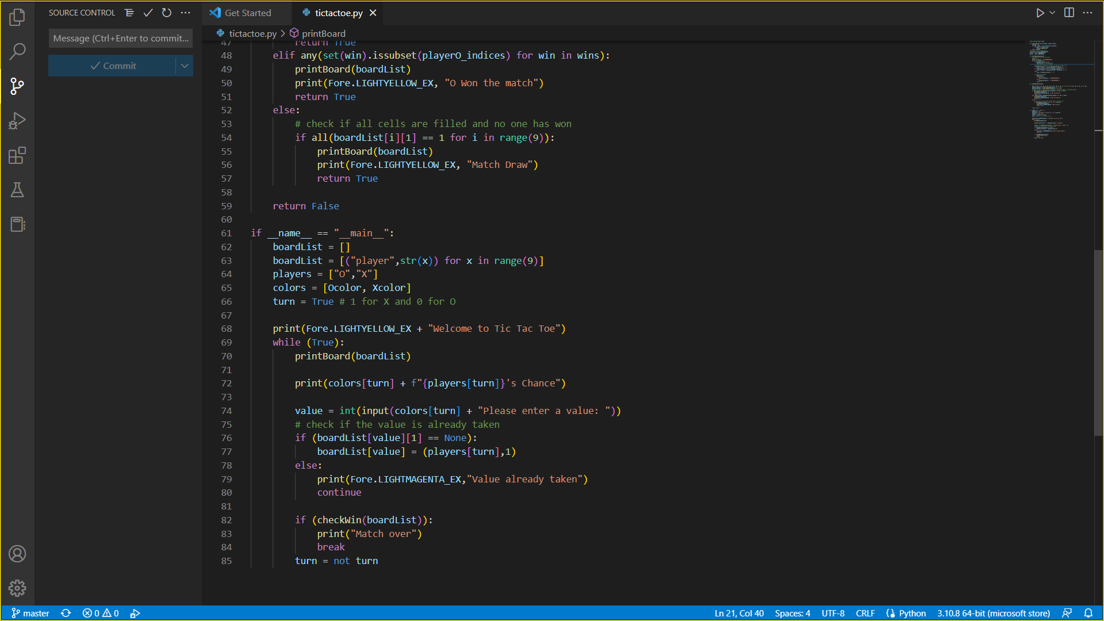The width and height of the screenshot is (1104, 621).
Task: Open the Search sidebar icon
Action: pos(17,52)
